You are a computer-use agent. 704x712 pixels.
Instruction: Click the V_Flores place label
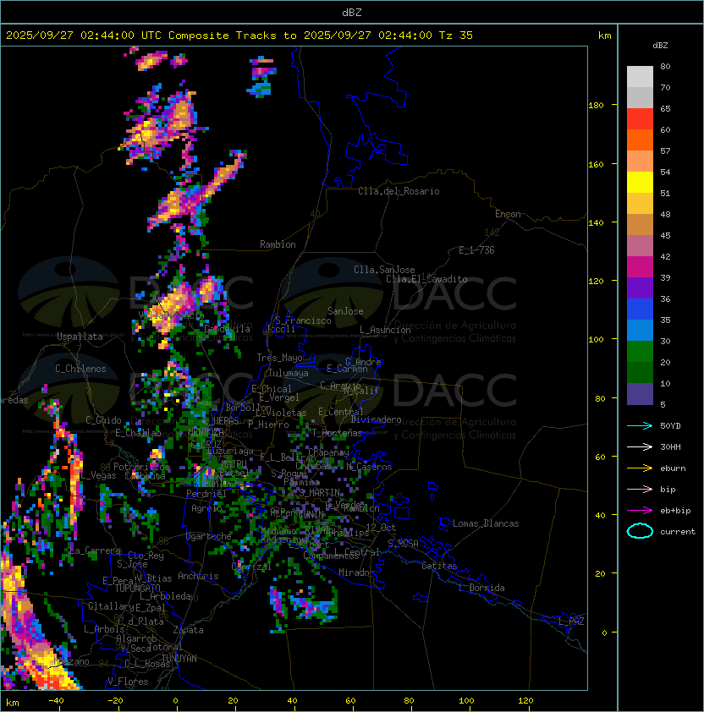coord(128,682)
